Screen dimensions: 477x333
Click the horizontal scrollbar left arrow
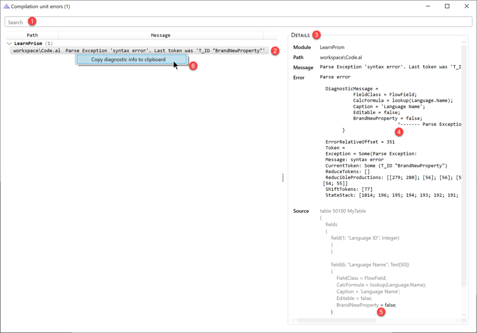tap(293, 320)
